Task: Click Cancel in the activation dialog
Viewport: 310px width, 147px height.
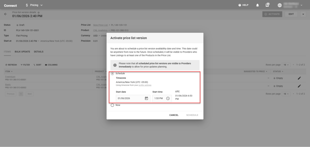Action: click(174, 115)
